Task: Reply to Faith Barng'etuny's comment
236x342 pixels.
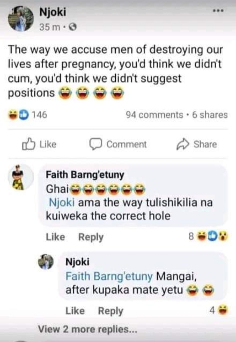Action: 91,237
